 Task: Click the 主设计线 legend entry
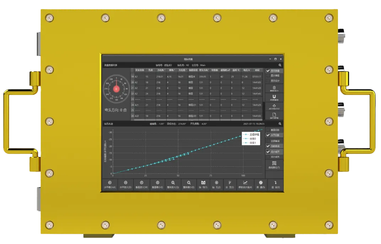[x=252, y=134]
